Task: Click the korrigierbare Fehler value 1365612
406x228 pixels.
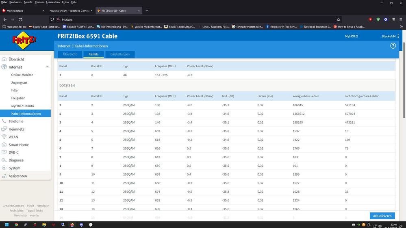Action: click(299, 114)
